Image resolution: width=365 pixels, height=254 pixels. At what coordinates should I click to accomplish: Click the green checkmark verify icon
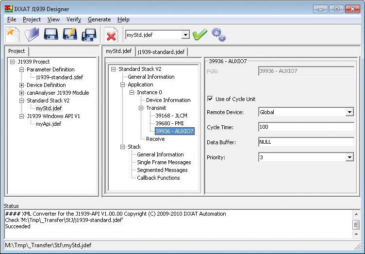[x=199, y=35]
